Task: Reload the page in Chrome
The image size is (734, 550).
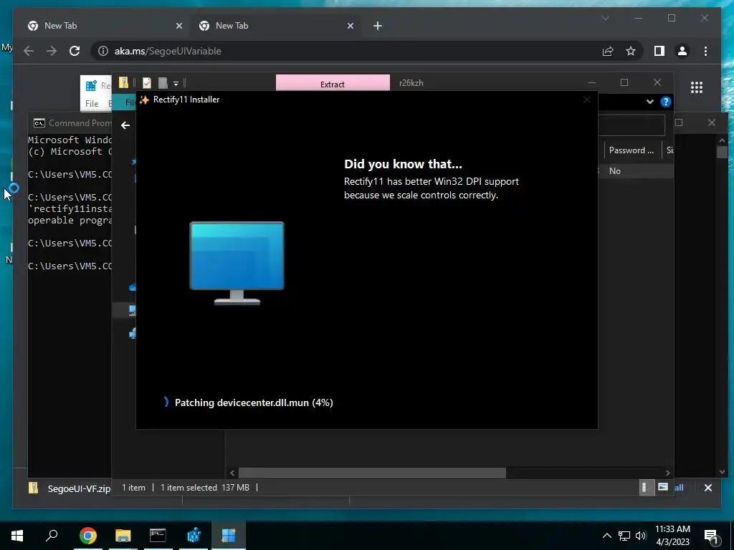Action: pos(75,51)
